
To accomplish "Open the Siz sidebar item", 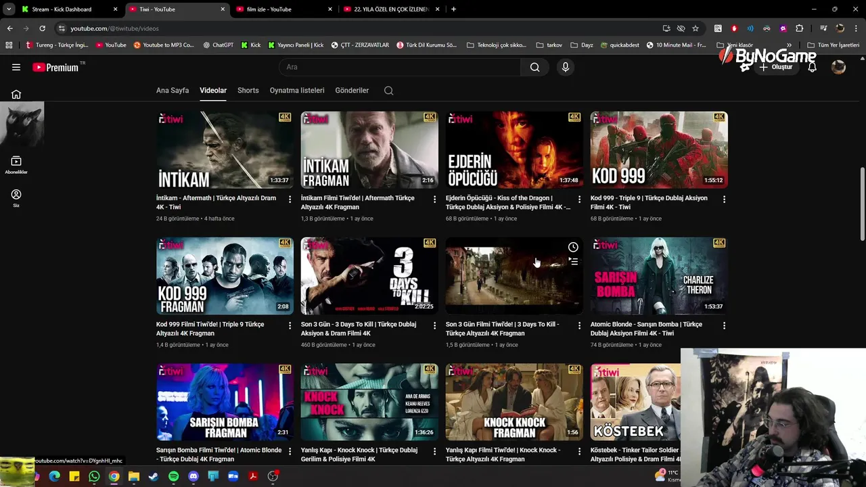I will click(16, 198).
